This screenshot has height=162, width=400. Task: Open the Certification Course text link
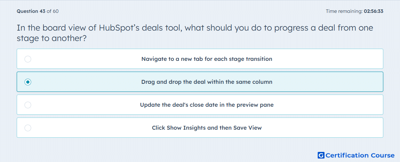360,155
